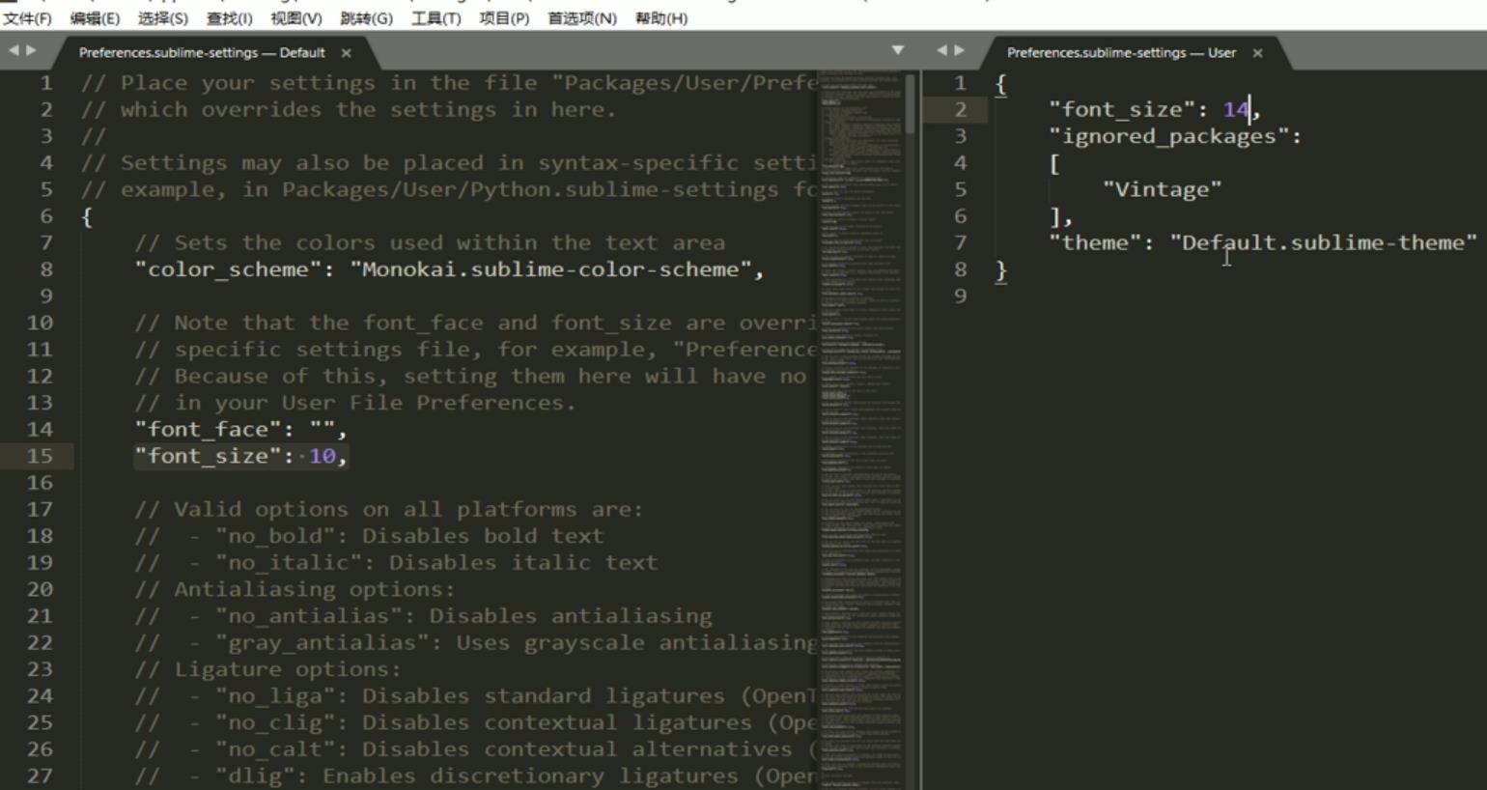Click the opening bracket on line 4 of User pane
Viewport: 1487px width, 790px height.
(x=1054, y=163)
